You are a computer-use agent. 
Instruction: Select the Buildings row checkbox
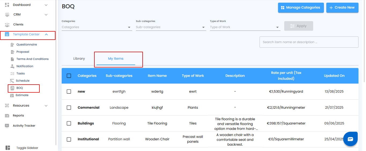tap(69, 123)
